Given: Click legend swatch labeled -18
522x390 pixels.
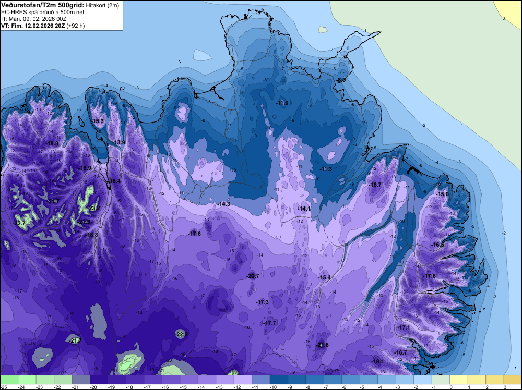Looking at the screenshot, I should (x=135, y=380).
